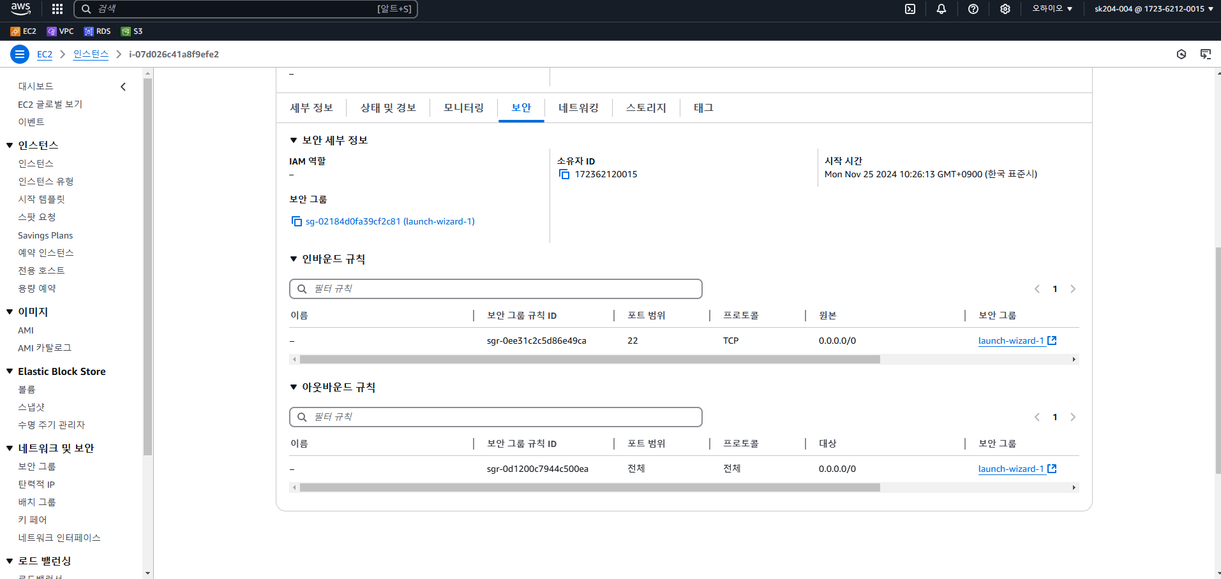1221x579 pixels.
Task: Click the outbound rules horizontal scrollbar
Action: click(x=590, y=488)
